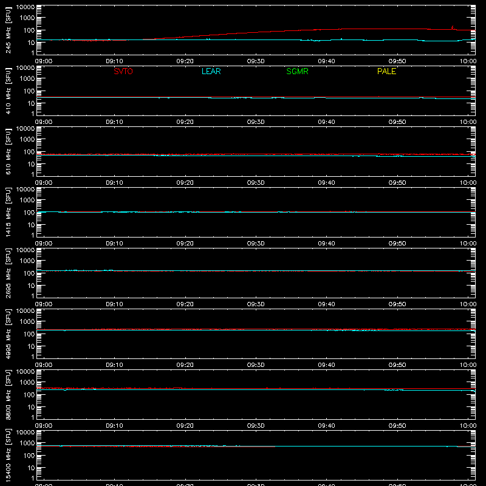Screen dimensions: 486x486
Task: Click 09:30 tick label under 245 MHz plot
Action: 256,61
